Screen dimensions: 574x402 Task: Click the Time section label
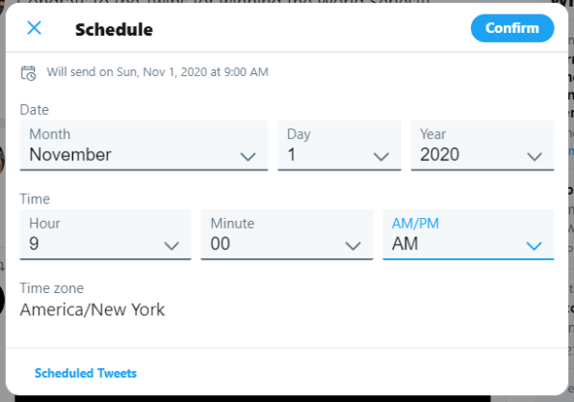tap(35, 199)
